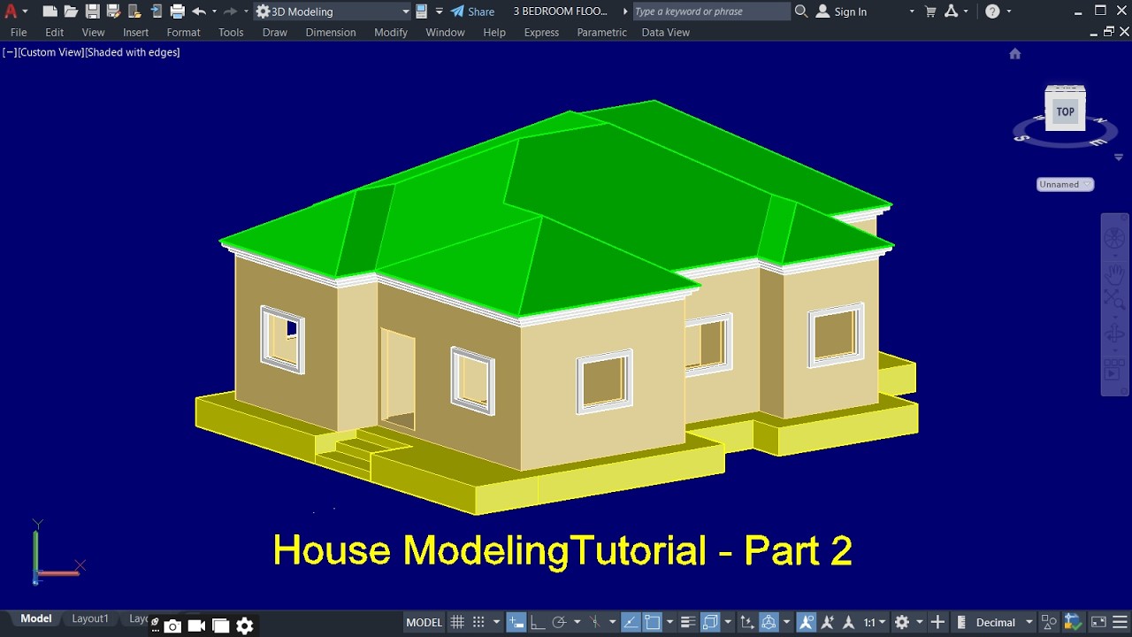1132x637 pixels.
Task: Click the TOP face of the ViewCube
Action: [1065, 111]
